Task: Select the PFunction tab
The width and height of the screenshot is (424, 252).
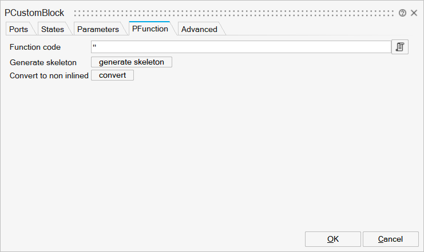Action: click(150, 29)
